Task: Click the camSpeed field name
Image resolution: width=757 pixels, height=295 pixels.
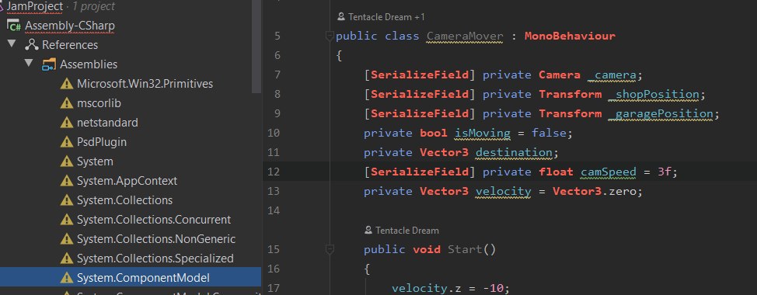Action: 609,172
